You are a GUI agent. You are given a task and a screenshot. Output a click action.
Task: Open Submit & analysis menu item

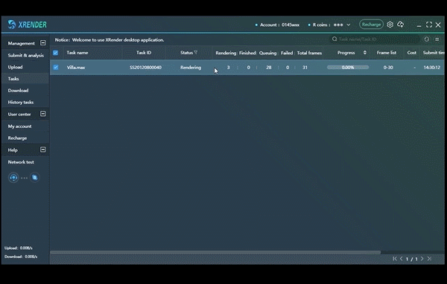(x=26, y=55)
